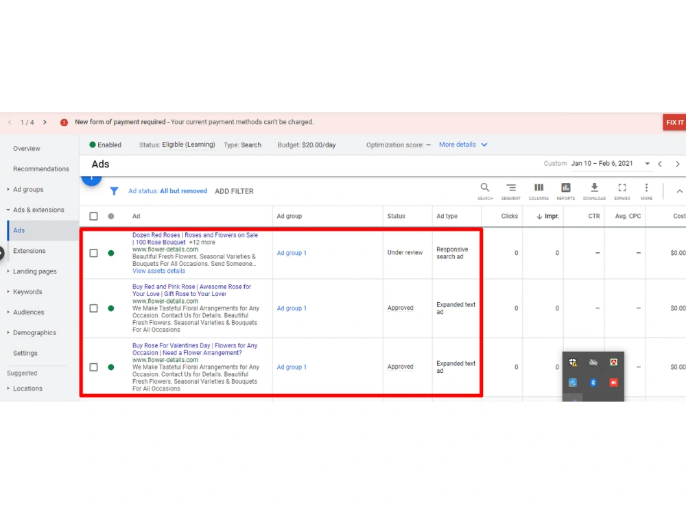Click the blue globe tray icon
686x514 pixels.
573,382
